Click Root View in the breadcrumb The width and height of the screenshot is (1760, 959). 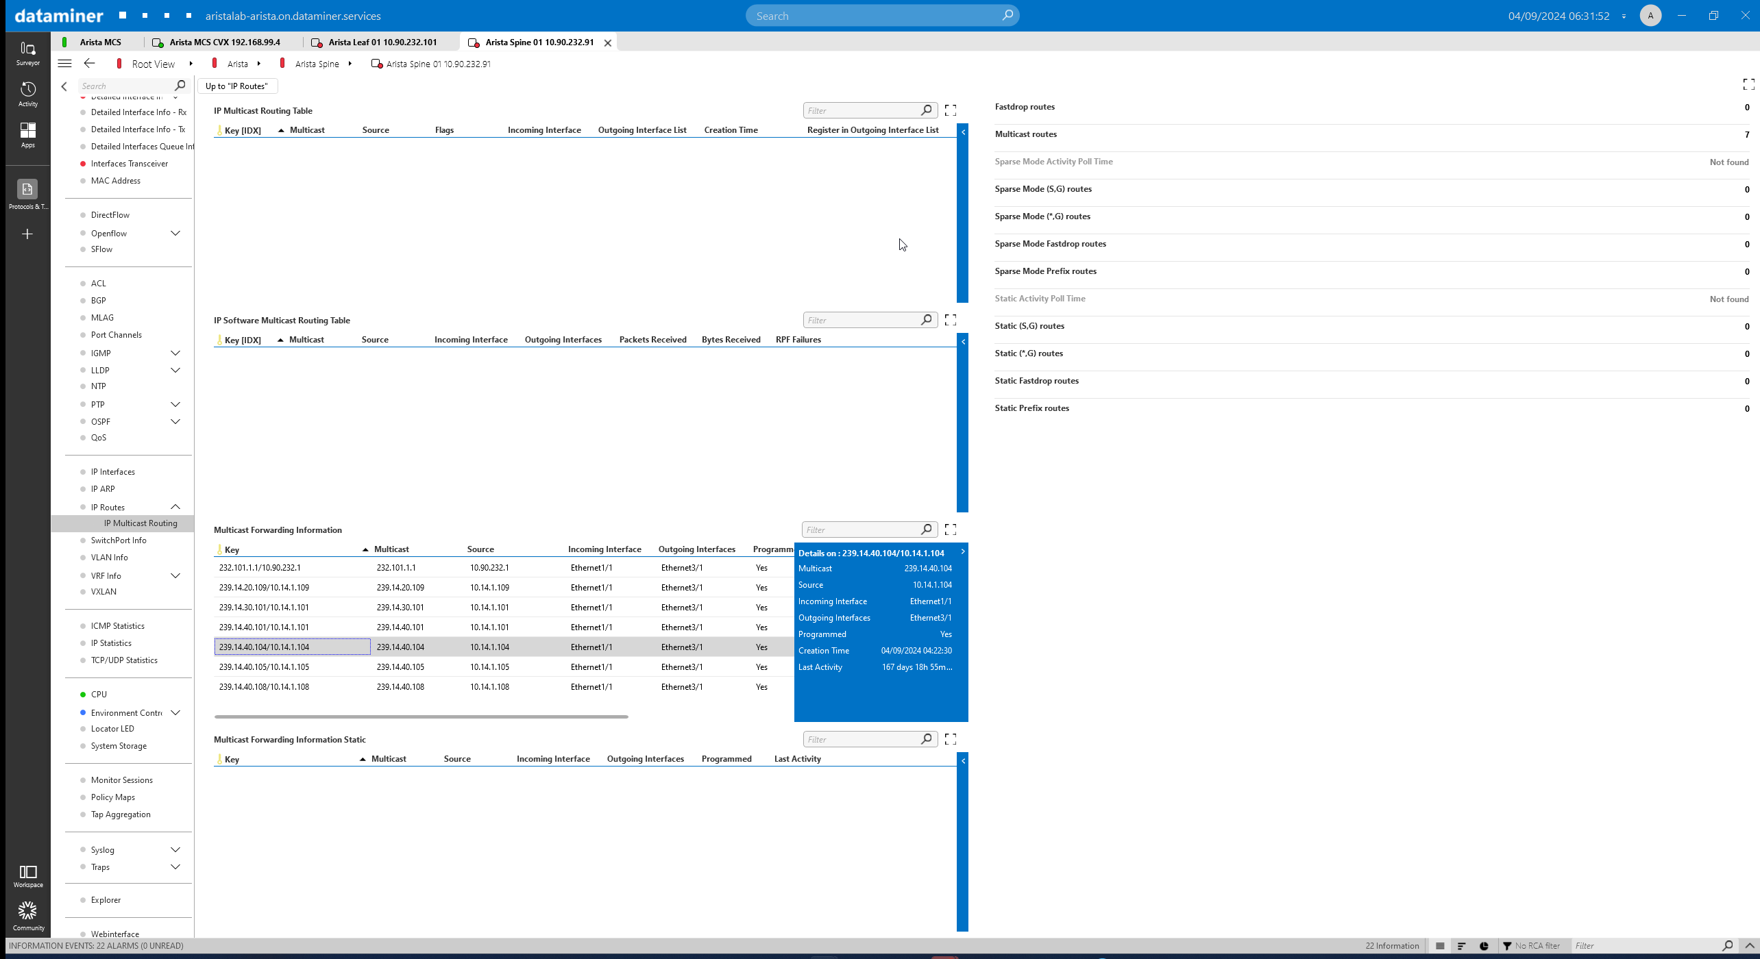click(x=154, y=64)
